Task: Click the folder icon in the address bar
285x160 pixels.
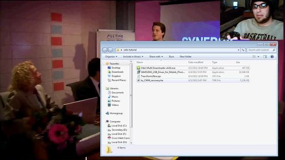Action: (x=118, y=50)
